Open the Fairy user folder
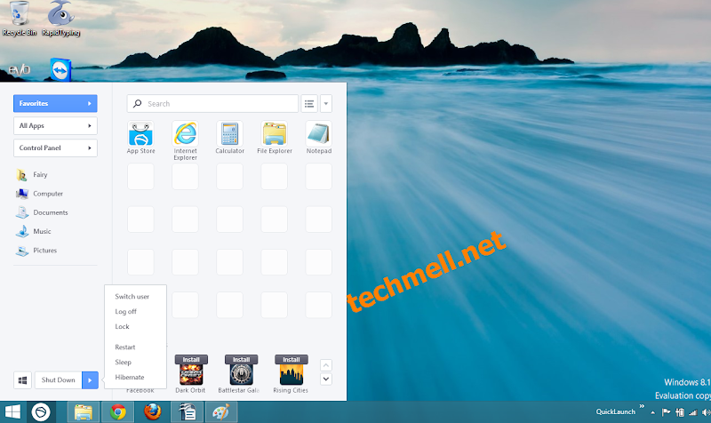Viewport: 711px width, 423px height. click(32, 174)
